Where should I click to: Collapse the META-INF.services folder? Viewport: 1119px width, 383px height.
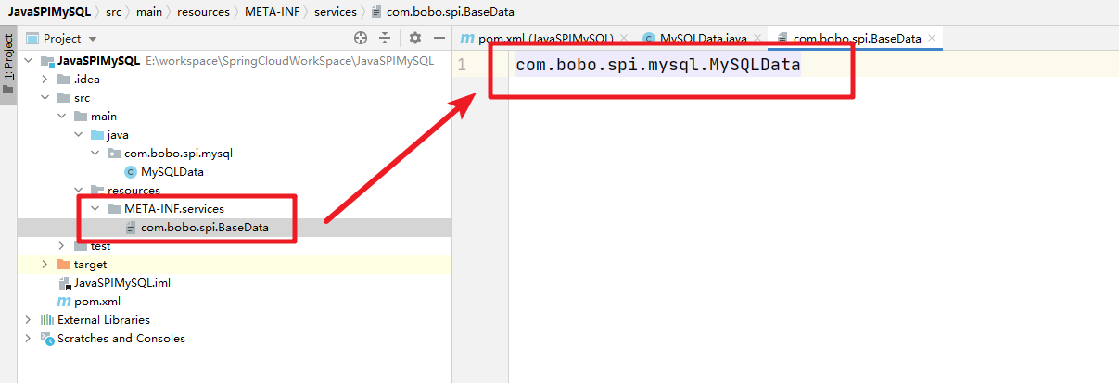95,208
